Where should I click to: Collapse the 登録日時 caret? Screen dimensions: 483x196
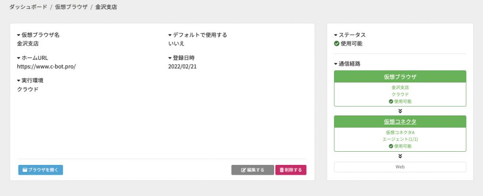pos(170,58)
